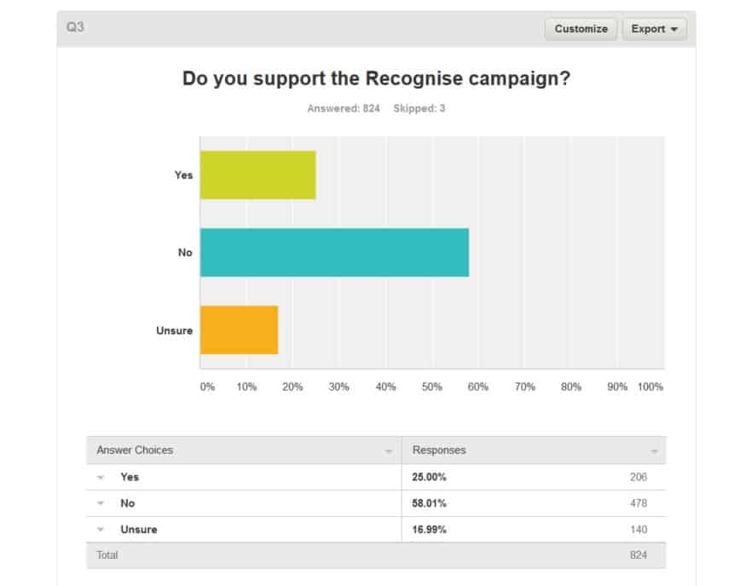Click the 478 response count
The width and height of the screenshot is (740, 586).
(638, 503)
